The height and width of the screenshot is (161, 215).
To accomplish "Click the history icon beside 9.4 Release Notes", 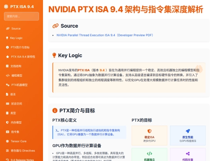I will (x=8, y=160).
